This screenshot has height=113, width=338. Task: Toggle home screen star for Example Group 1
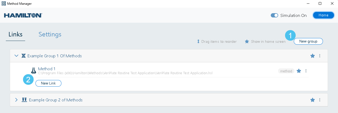point(312,56)
